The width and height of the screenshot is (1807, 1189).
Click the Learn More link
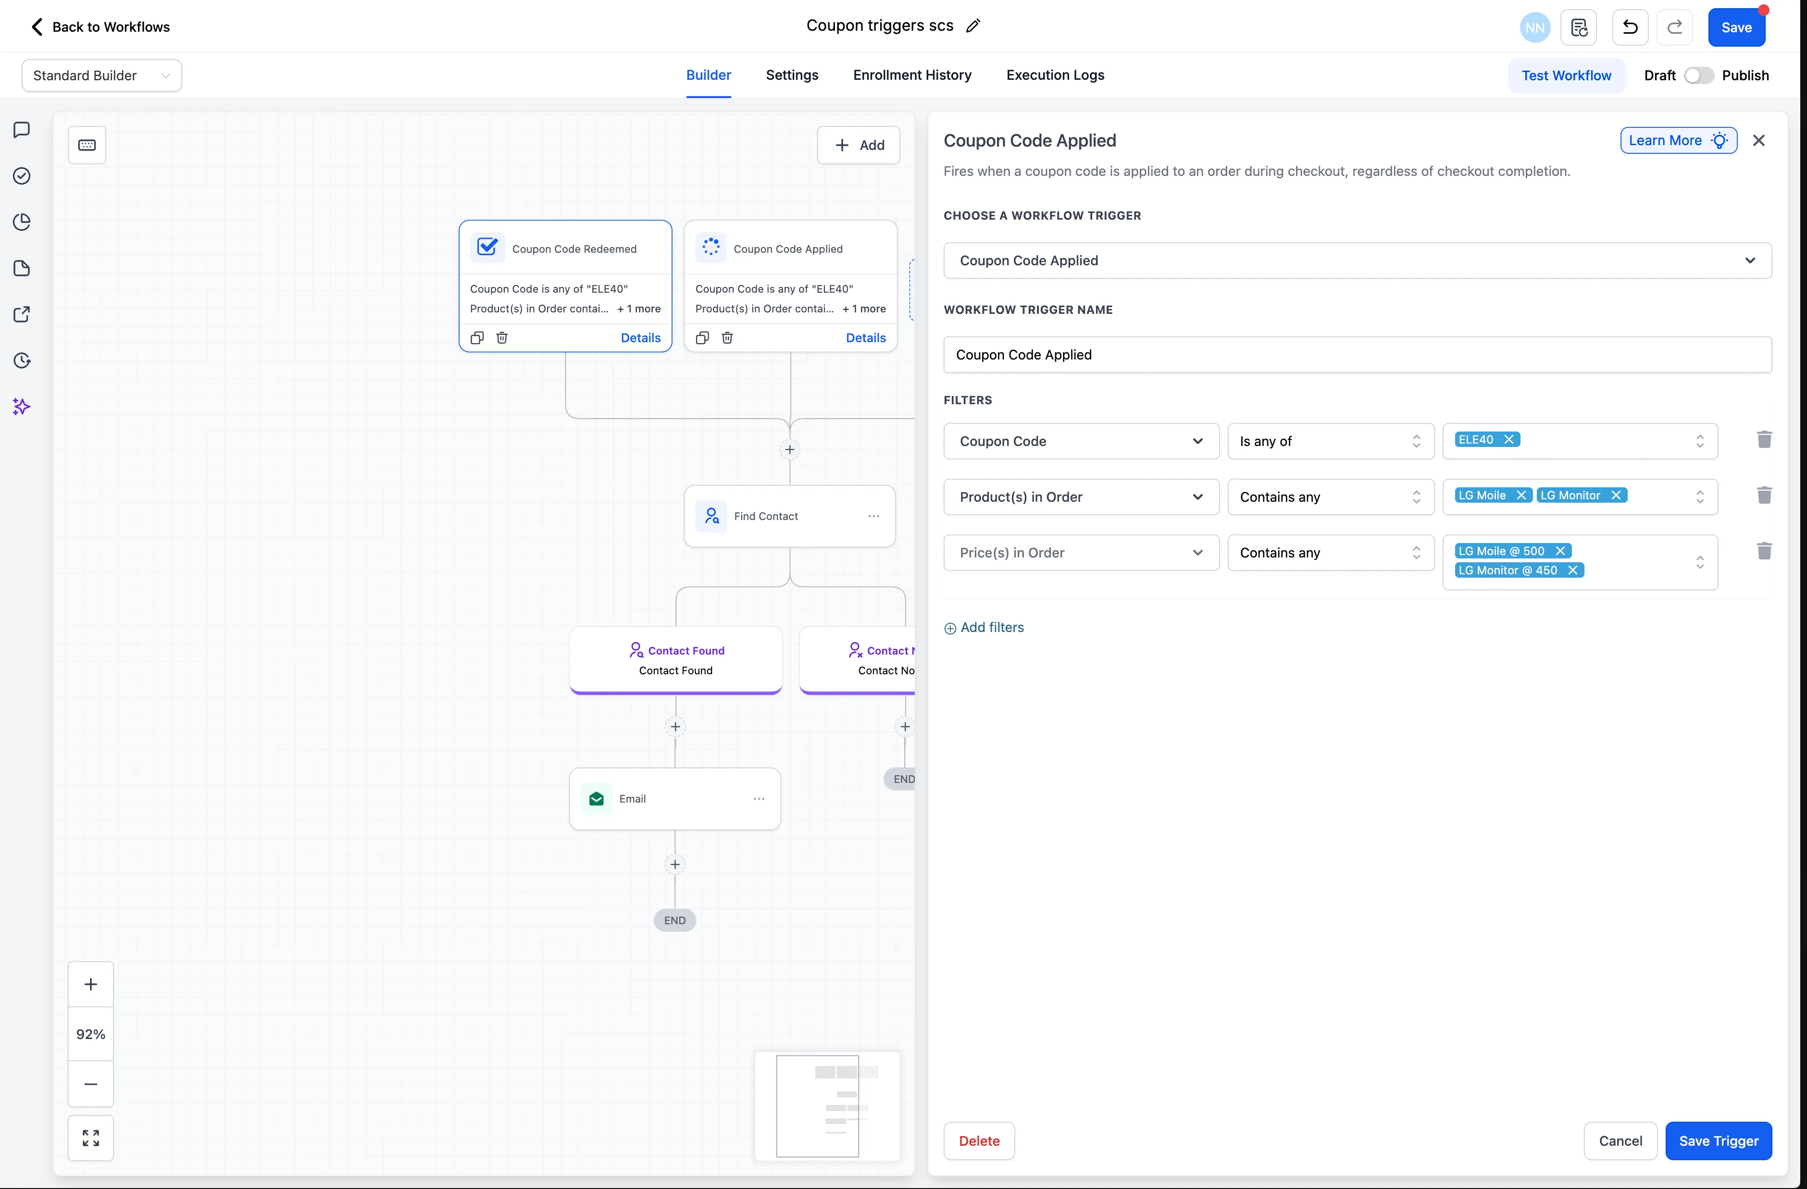tap(1678, 140)
